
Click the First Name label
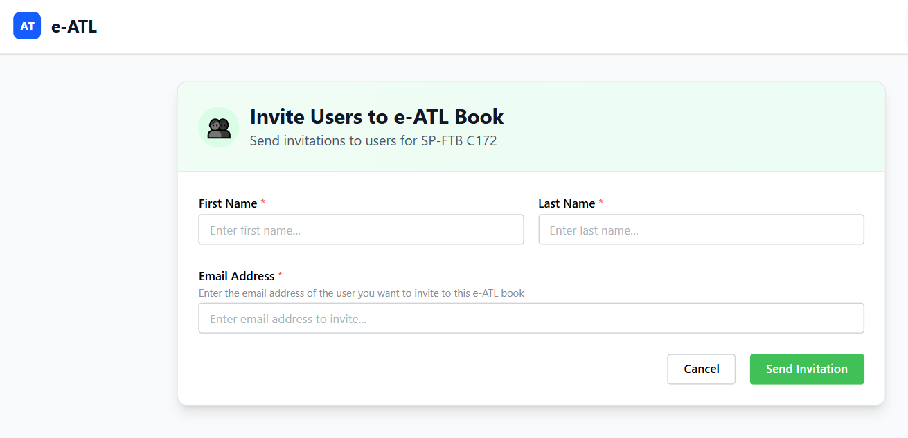tap(228, 203)
